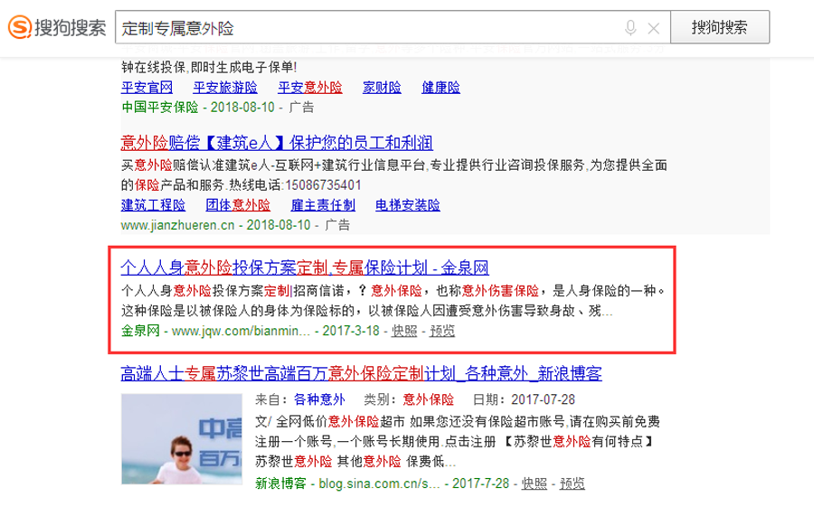Open the 建筑工程险 link
This screenshot has width=814, height=507.
pyautogui.click(x=153, y=205)
